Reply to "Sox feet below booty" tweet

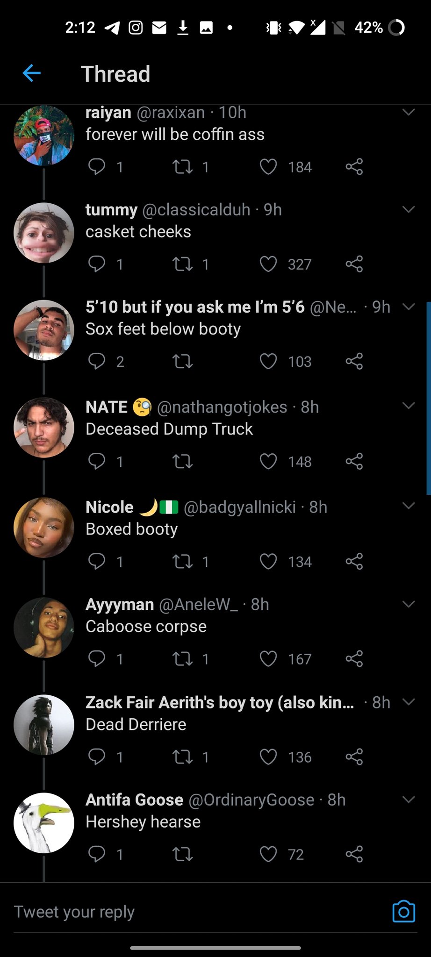tap(97, 361)
